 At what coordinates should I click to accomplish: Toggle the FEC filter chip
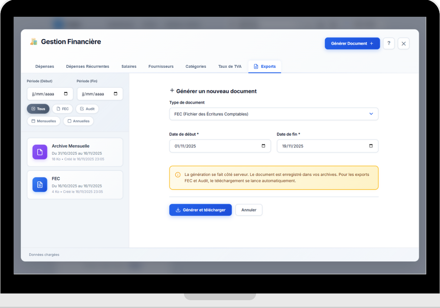tap(63, 109)
